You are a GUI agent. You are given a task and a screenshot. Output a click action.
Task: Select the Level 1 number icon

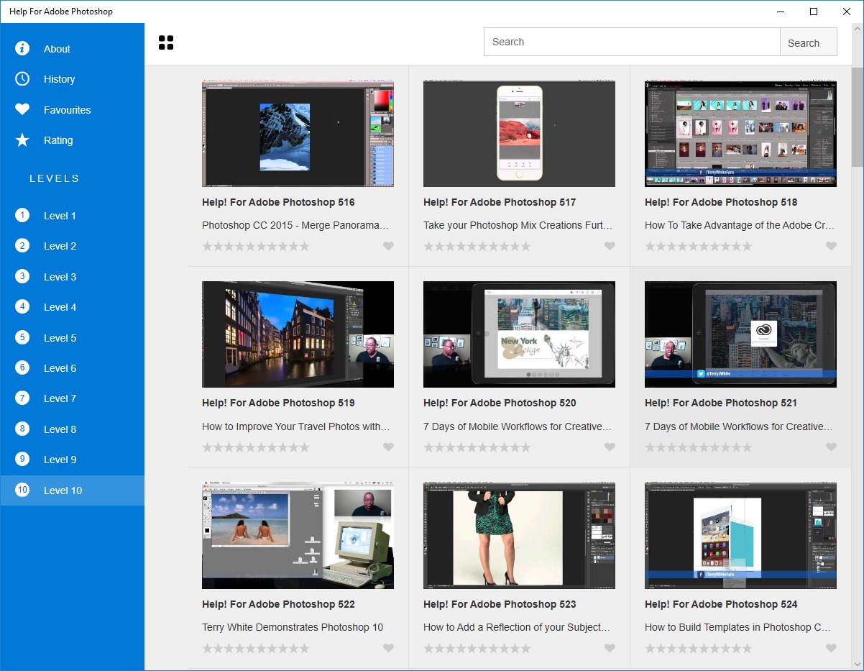click(22, 215)
